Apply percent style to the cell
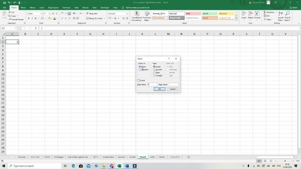 115,18
